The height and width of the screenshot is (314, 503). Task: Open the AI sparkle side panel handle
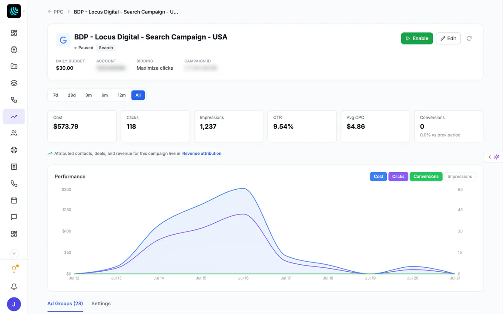click(493, 157)
